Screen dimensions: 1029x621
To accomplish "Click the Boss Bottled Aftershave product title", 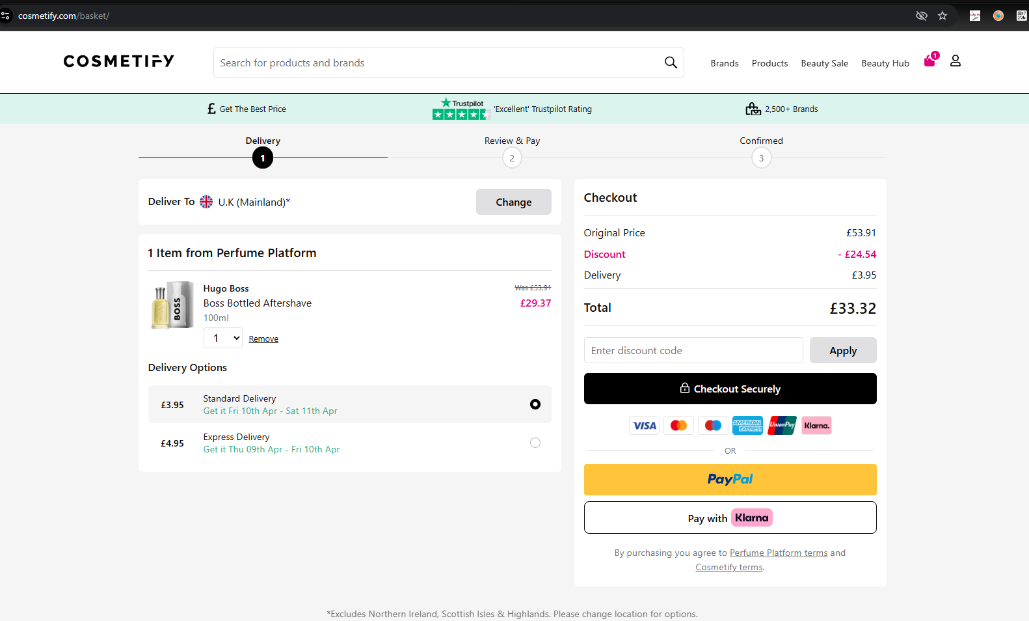I will coord(258,303).
